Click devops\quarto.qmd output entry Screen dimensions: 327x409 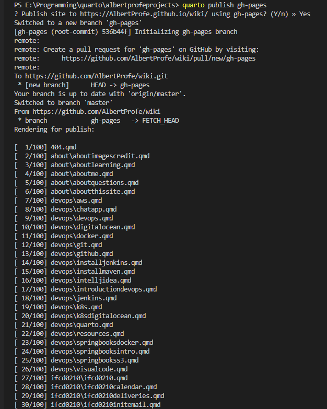coord(82,324)
